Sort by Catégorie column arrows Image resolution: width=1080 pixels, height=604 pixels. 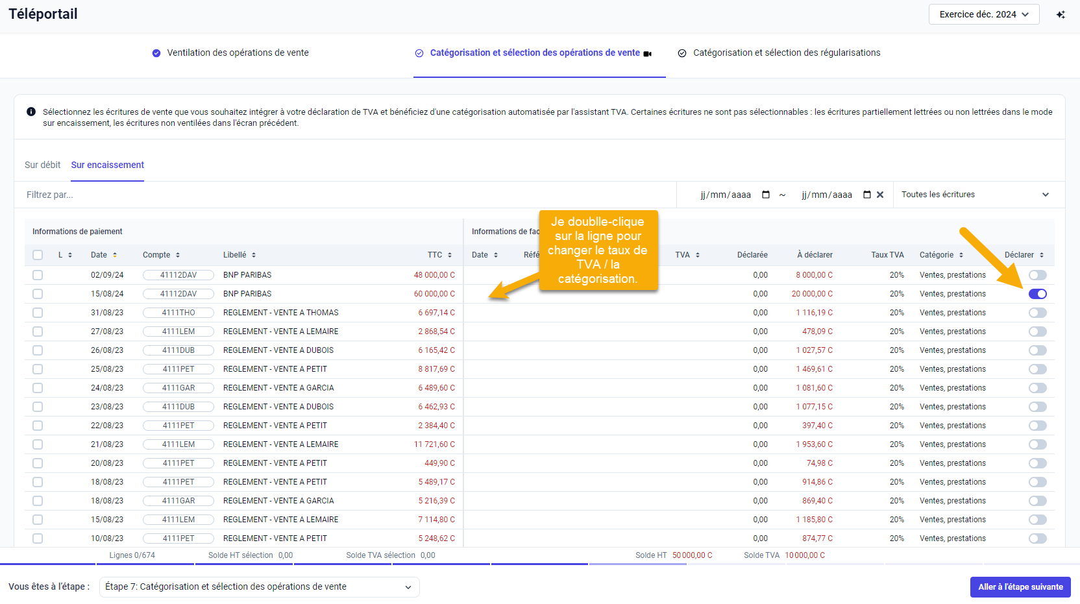[x=961, y=255]
